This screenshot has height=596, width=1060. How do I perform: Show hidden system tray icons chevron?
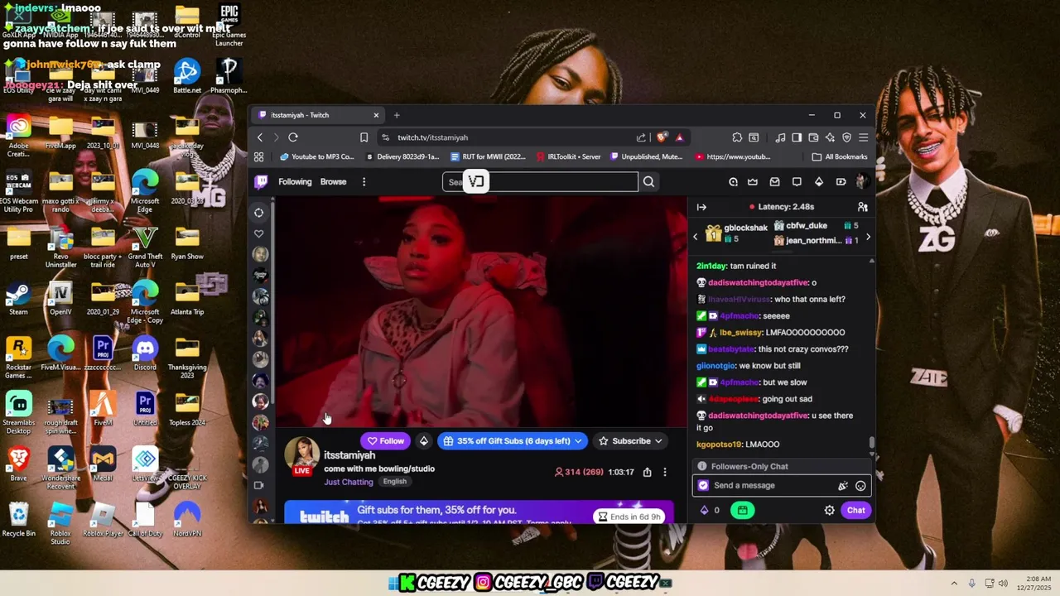(x=954, y=584)
